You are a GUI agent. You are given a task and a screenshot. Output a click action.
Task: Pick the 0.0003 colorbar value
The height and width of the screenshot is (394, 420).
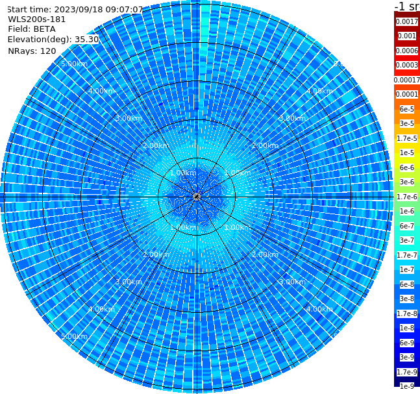pyautogui.click(x=407, y=65)
